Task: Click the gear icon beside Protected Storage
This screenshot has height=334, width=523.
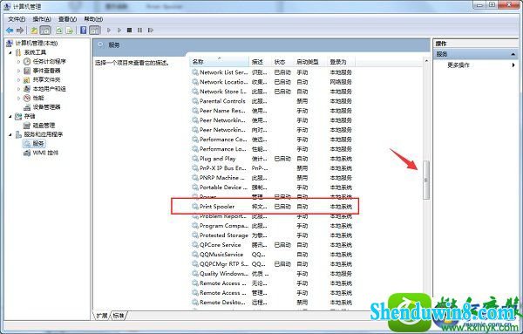Action: pos(194,235)
